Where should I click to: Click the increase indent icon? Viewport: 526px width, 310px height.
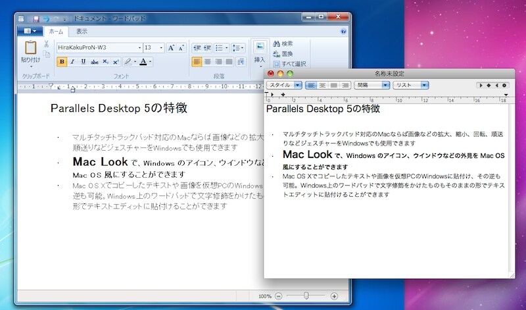click(x=207, y=47)
